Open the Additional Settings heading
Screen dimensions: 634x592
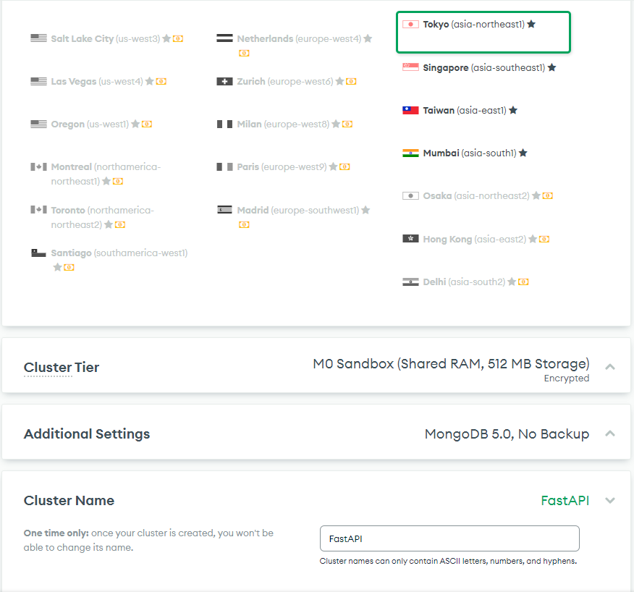tap(87, 434)
